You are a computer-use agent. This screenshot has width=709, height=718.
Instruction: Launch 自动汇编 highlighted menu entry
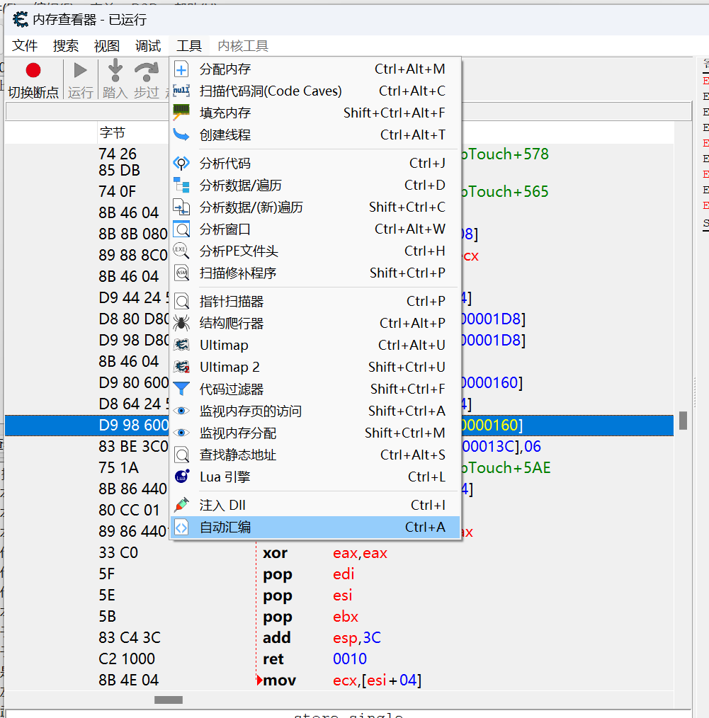tap(314, 528)
